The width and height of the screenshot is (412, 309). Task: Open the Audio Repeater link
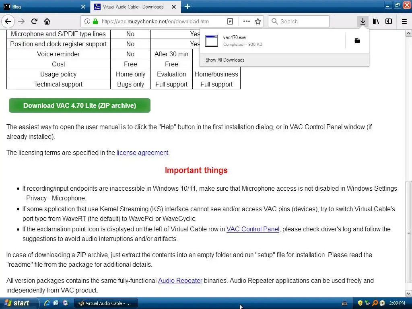coord(180,280)
